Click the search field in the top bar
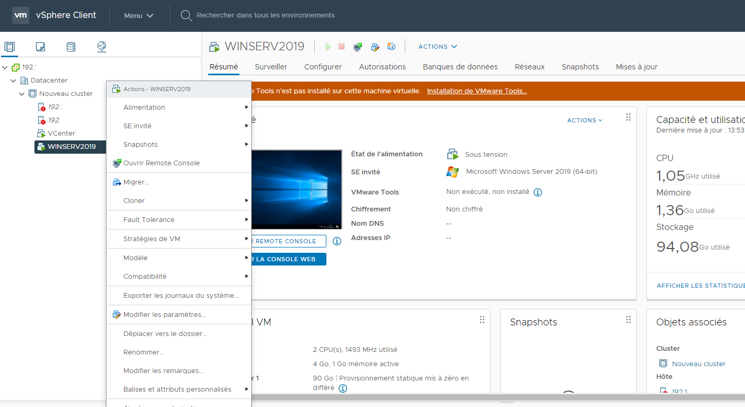Viewport: 745px width, 407px height. click(x=265, y=15)
